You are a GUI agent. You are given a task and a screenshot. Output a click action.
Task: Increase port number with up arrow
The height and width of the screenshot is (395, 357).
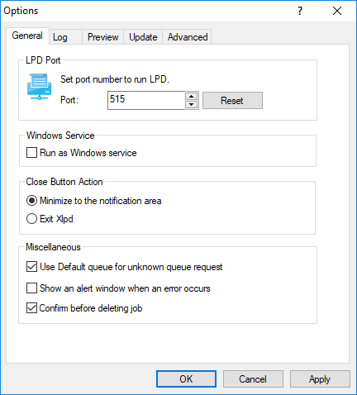pyautogui.click(x=192, y=97)
